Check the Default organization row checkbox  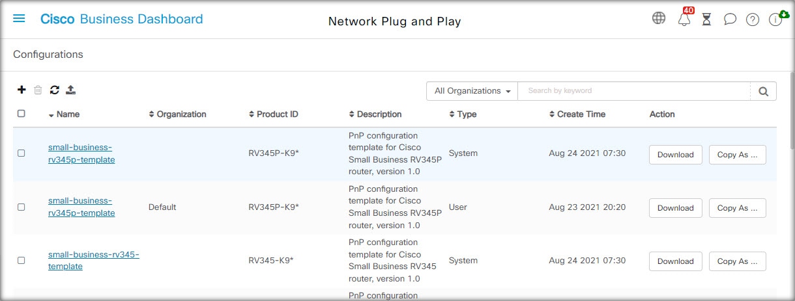point(21,207)
